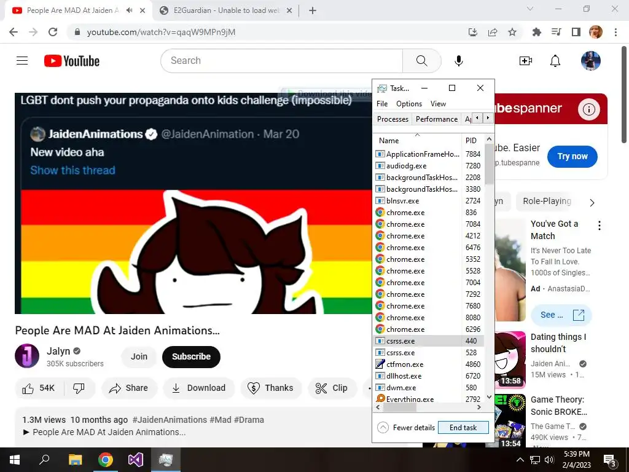Mute the tab via its speaker icon
Image resolution: width=629 pixels, height=472 pixels.
[x=129, y=10]
